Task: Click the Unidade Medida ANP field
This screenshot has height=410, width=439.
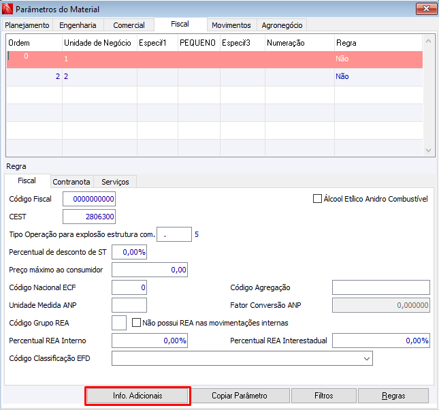Action: point(129,305)
